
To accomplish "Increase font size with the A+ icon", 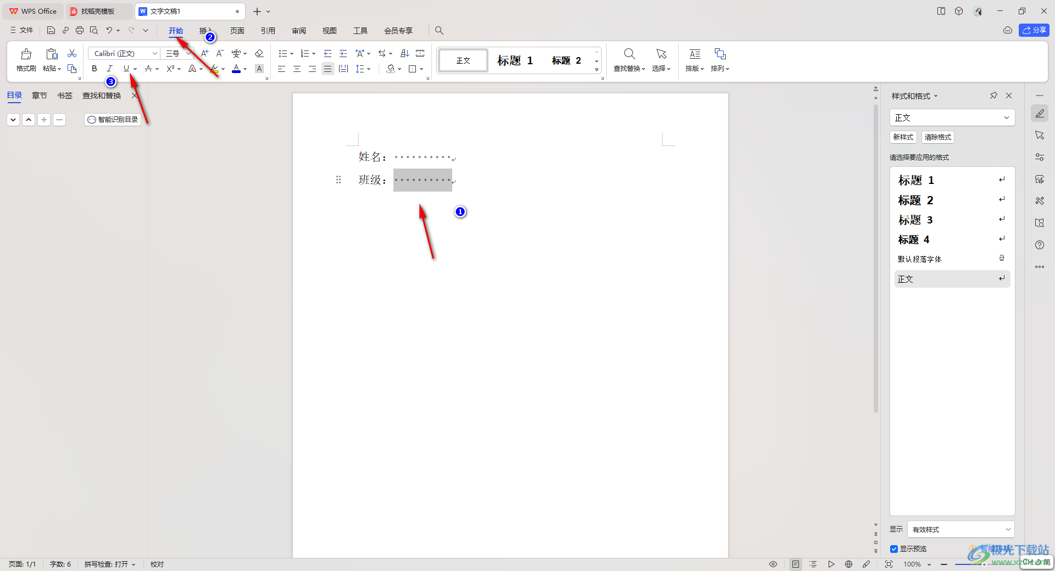I will (204, 53).
